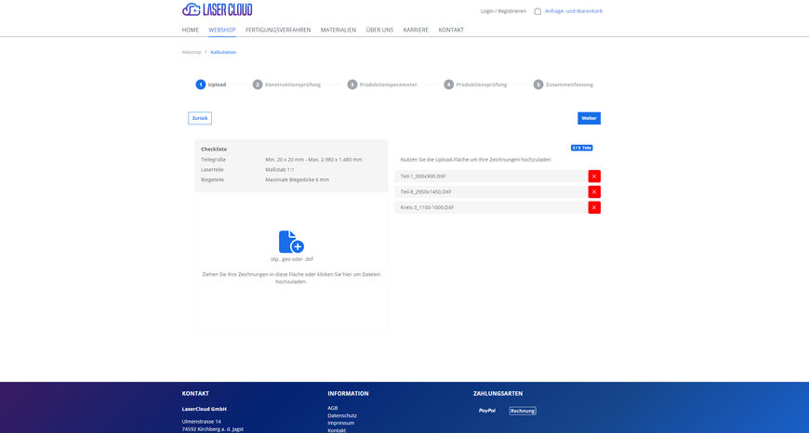Select file row Teil-1_900x900.DXF
Screen dimensions: 809x433
tap(491, 177)
